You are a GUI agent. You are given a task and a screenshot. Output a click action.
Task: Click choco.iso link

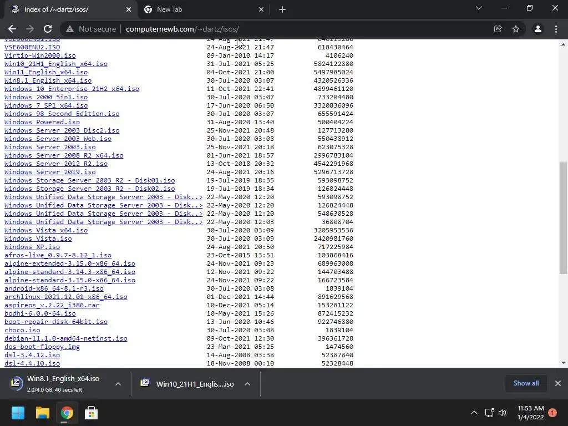[x=22, y=331]
